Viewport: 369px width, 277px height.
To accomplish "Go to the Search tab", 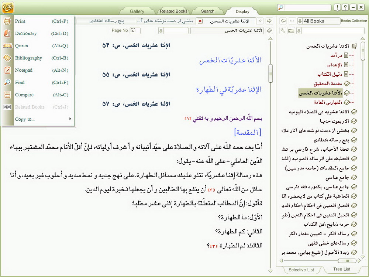I will click(207, 11).
